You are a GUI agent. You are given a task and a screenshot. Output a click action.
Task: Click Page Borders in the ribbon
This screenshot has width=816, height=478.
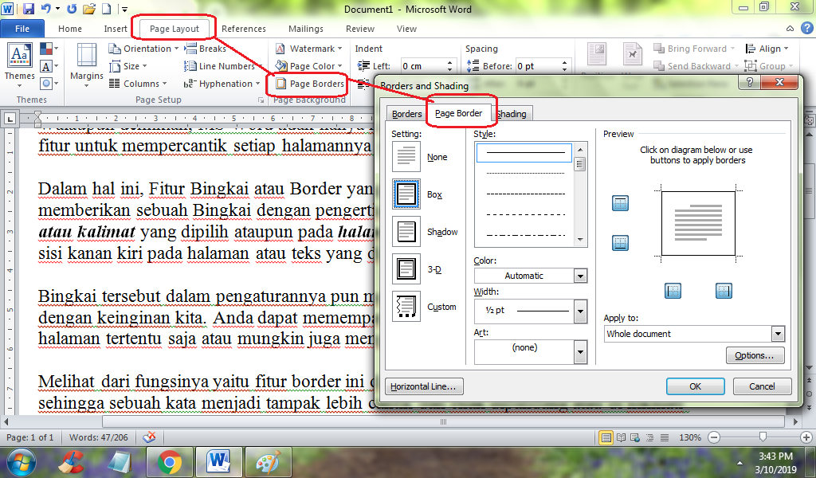point(310,83)
